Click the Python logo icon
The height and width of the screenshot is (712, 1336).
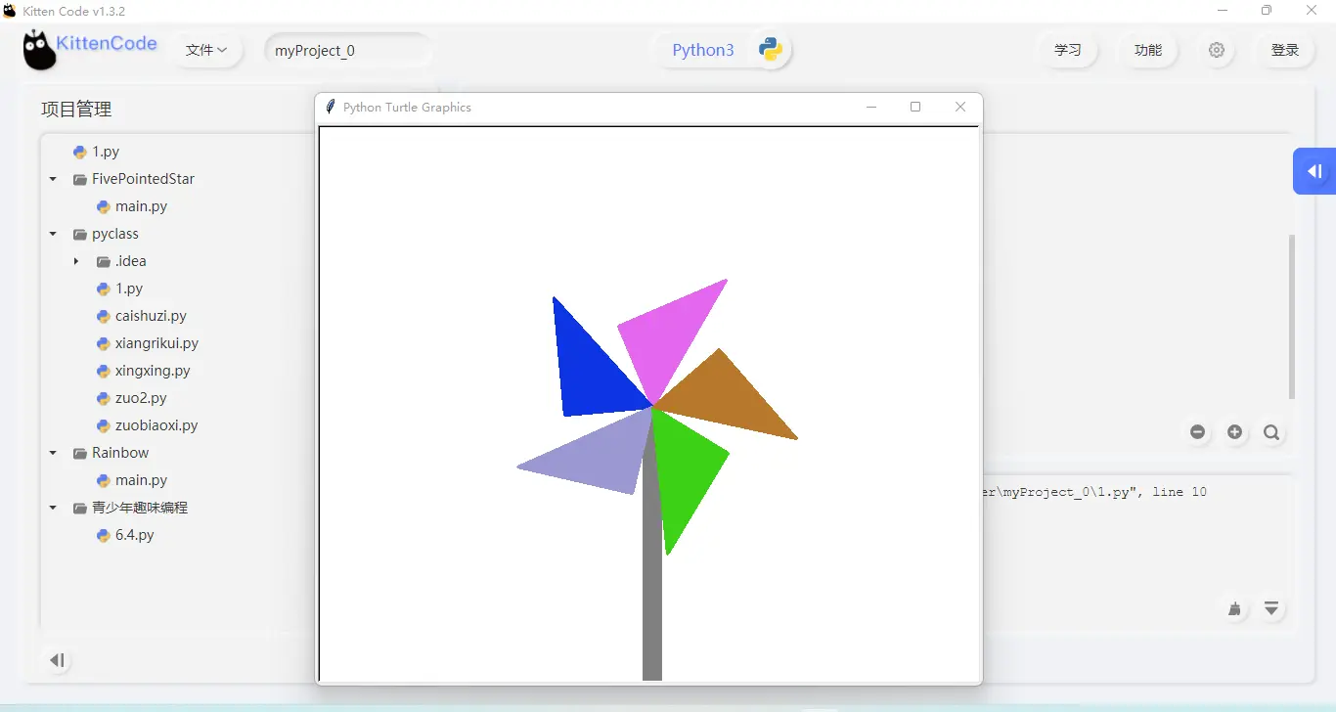click(770, 50)
